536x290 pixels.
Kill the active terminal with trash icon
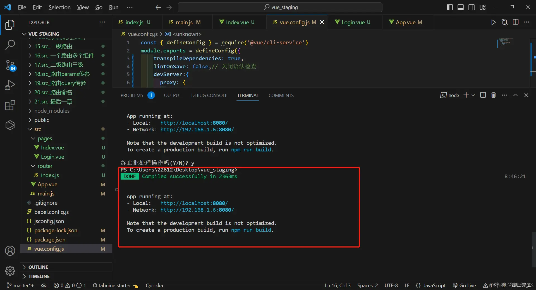[493, 95]
